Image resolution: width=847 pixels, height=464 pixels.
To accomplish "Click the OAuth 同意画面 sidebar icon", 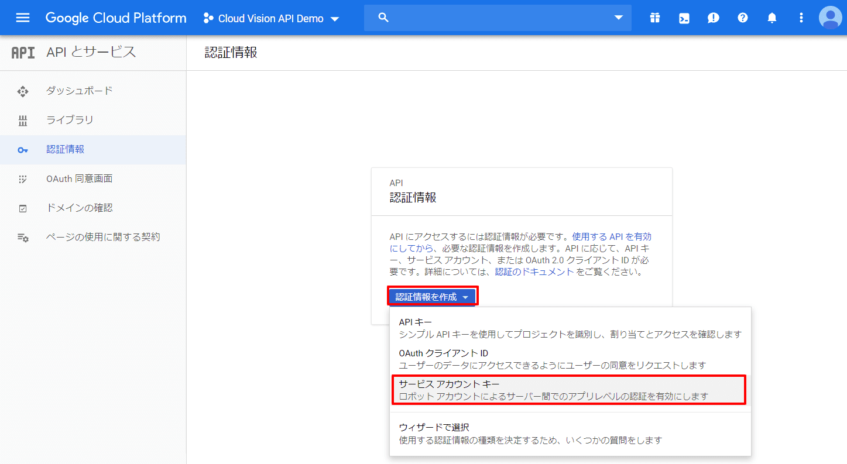I will pos(22,178).
